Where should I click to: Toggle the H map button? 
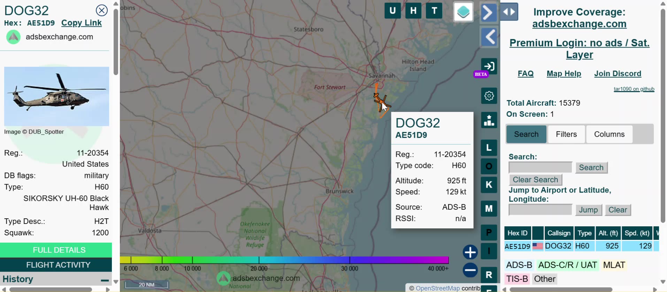click(413, 11)
